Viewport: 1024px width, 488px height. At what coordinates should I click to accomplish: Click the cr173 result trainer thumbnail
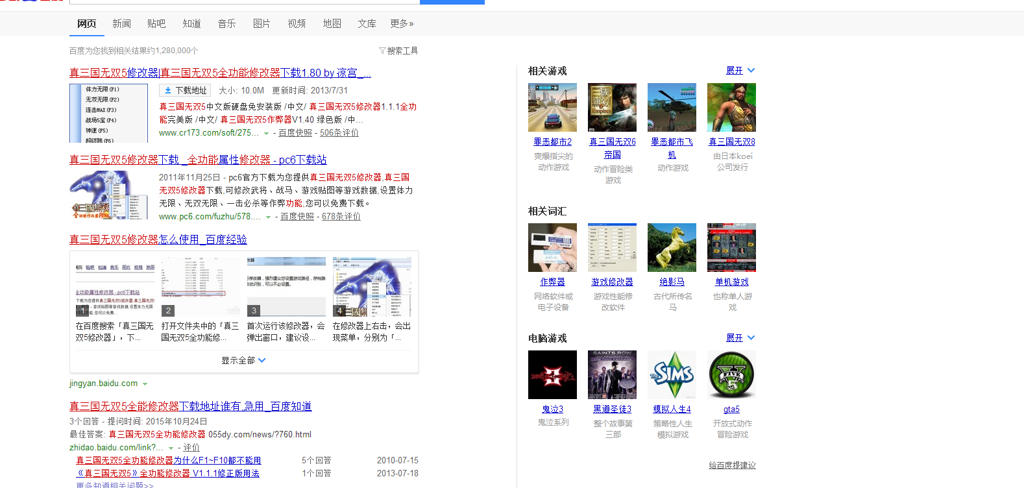pyautogui.click(x=108, y=113)
